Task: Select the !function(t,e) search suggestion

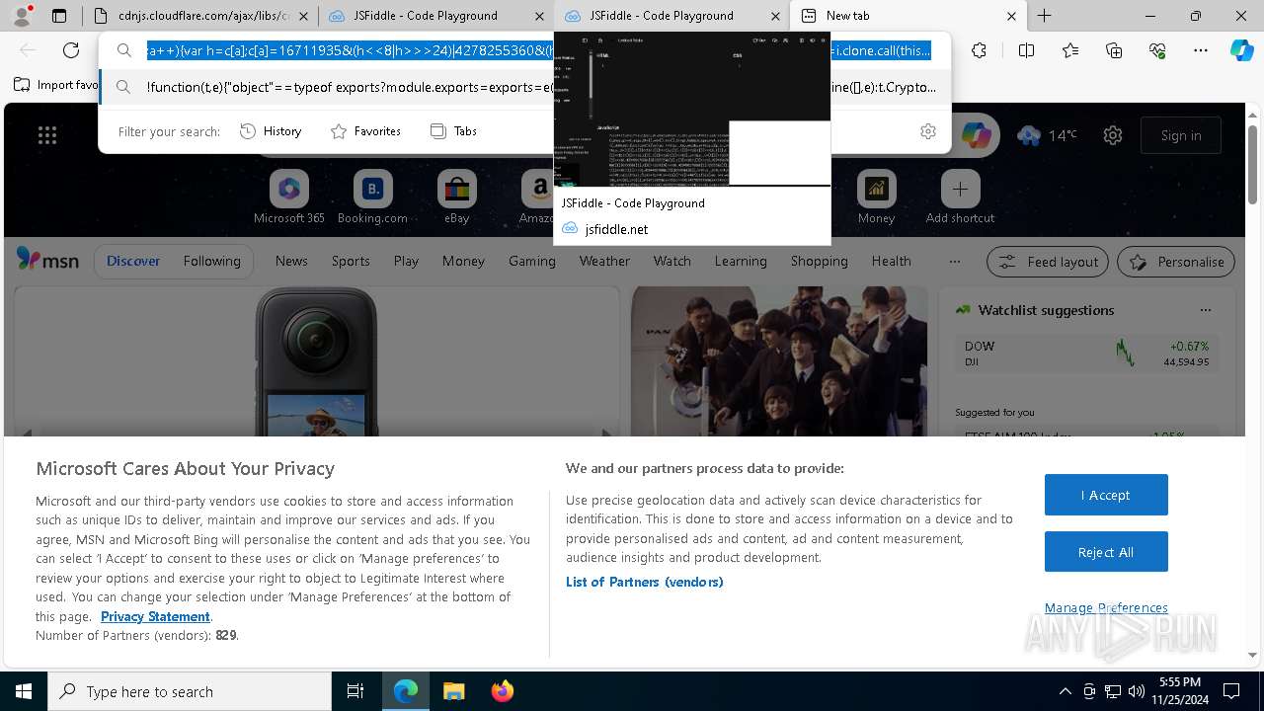Action: 524,87
